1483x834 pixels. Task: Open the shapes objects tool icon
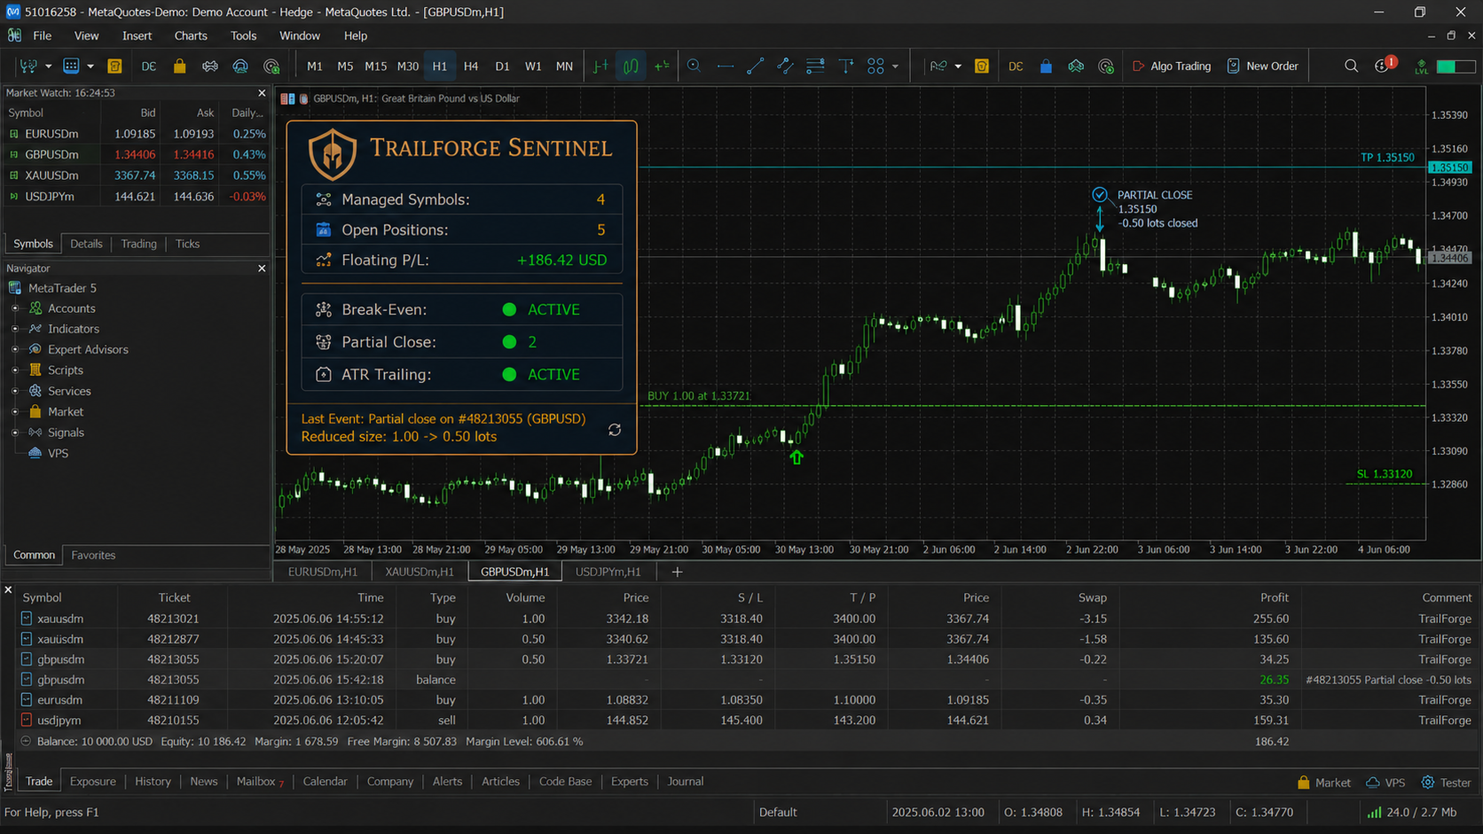click(x=875, y=66)
